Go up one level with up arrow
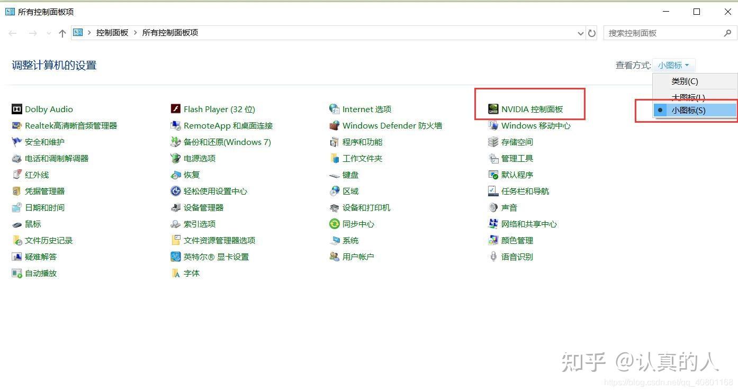 click(x=62, y=33)
